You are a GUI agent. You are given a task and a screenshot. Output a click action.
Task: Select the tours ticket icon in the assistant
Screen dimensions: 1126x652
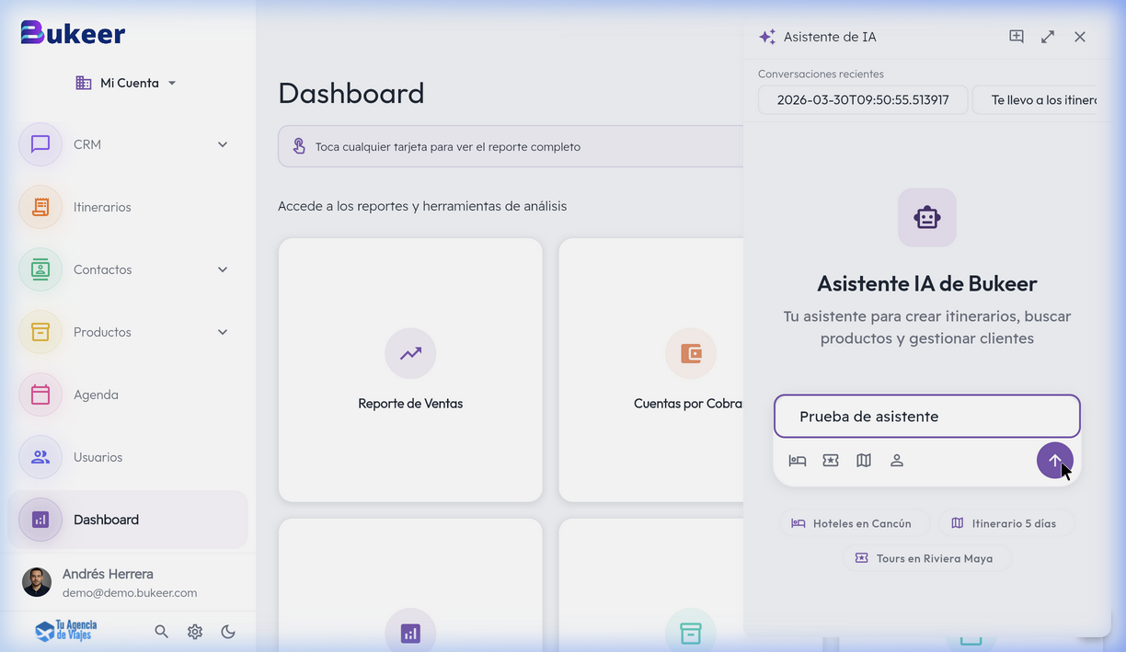point(831,460)
